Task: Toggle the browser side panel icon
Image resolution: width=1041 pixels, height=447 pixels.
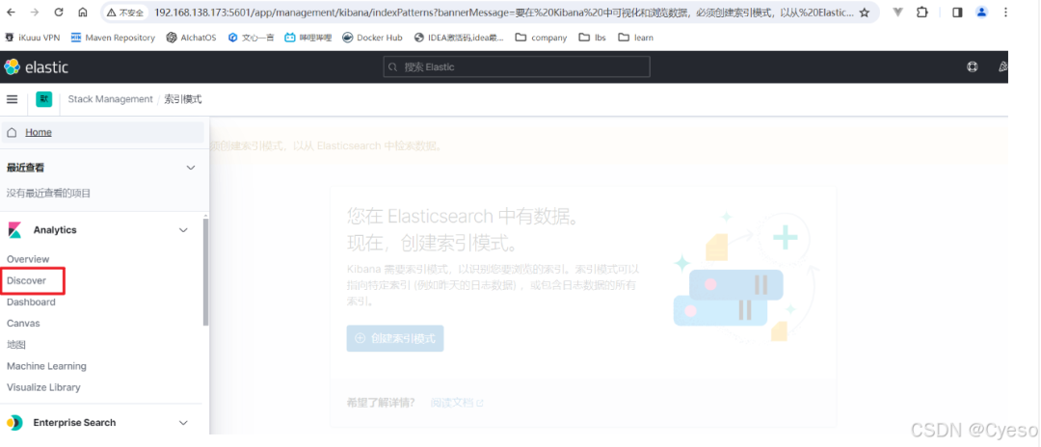Action: pyautogui.click(x=957, y=12)
